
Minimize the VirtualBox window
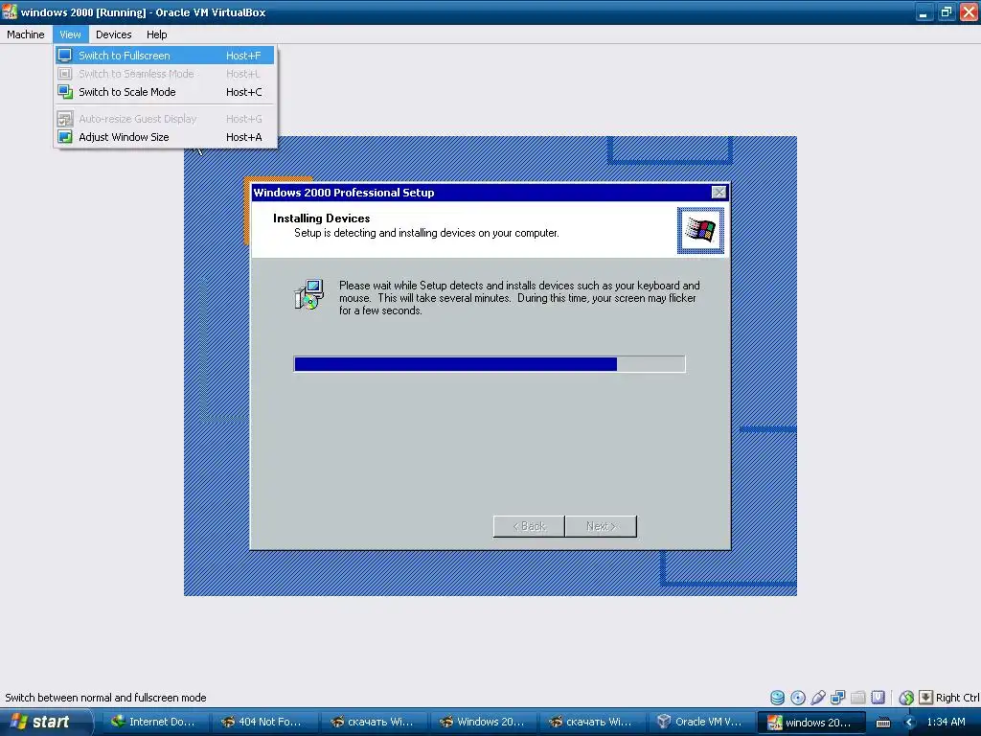click(x=924, y=11)
